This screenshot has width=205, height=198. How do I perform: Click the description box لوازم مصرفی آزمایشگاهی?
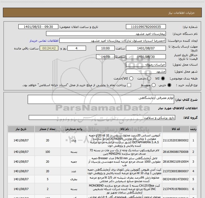(101, 99)
